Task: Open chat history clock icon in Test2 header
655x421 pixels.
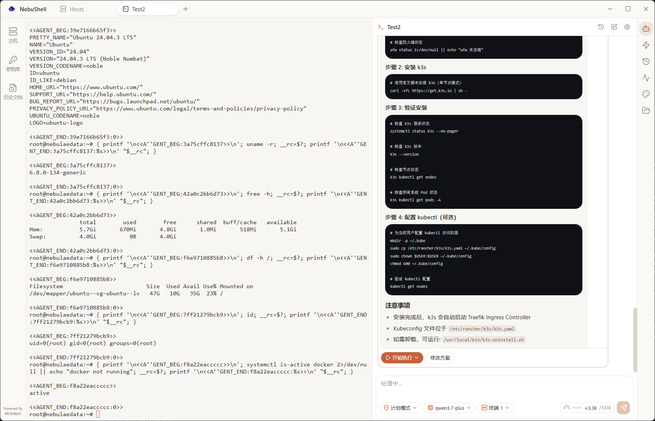Action: pyautogui.click(x=601, y=27)
